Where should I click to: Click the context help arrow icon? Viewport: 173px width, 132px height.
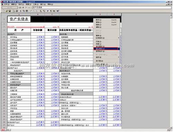(x=58, y=11)
